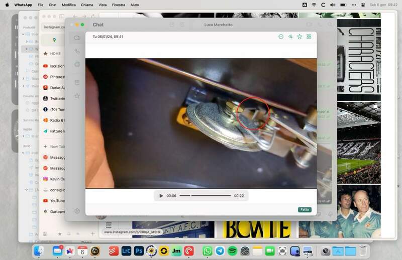Open Finder from the Dock

(39, 251)
